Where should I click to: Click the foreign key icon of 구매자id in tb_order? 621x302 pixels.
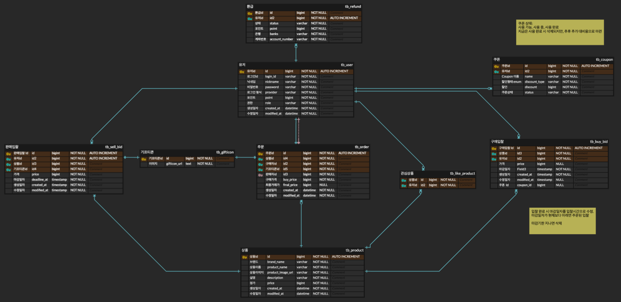tap(260, 164)
